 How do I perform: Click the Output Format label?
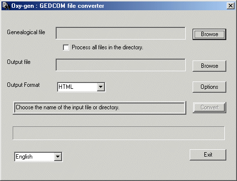[23, 85]
